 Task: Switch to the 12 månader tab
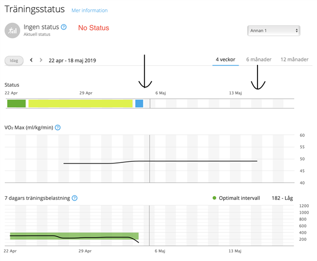click(x=295, y=59)
